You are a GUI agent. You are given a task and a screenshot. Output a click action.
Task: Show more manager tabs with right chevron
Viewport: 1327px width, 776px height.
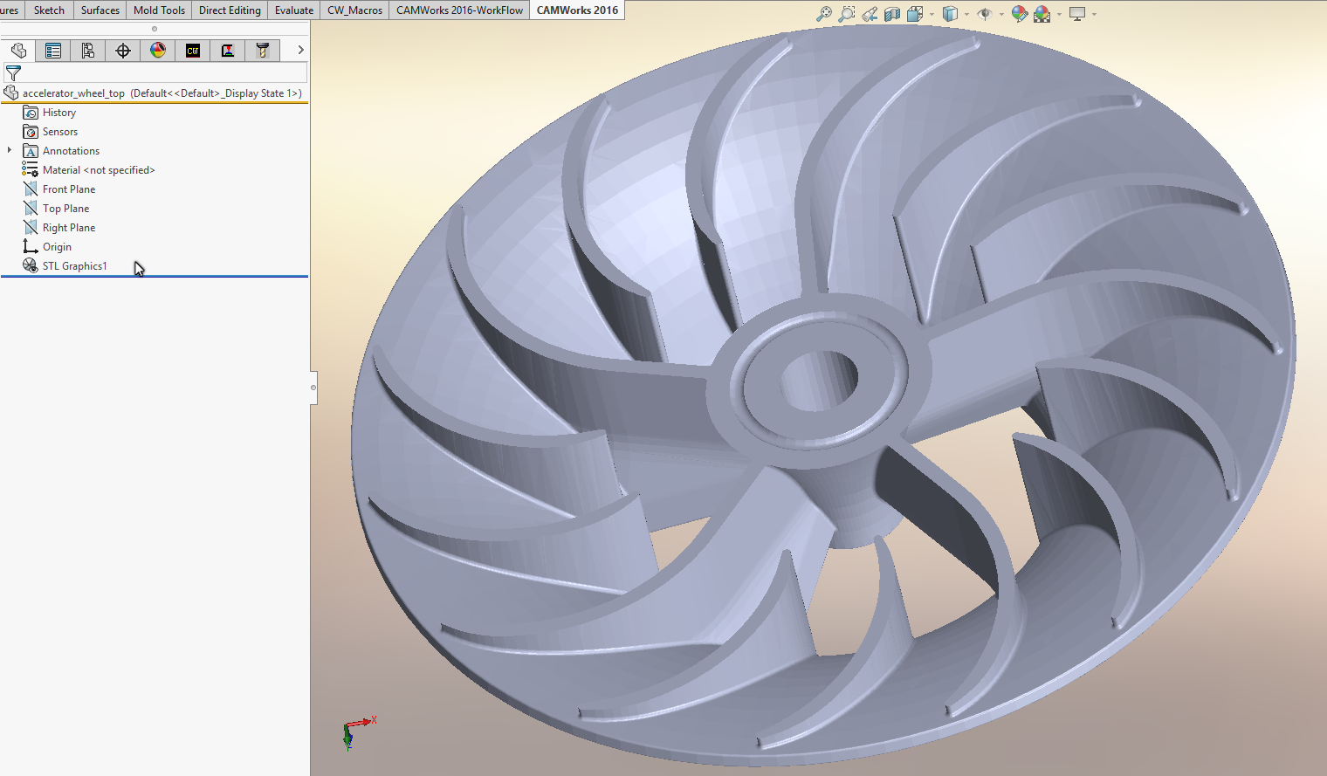(300, 50)
